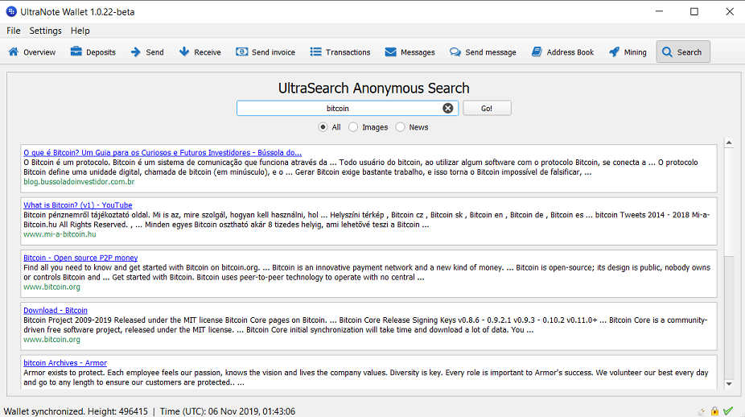The height and width of the screenshot is (417, 745).
Task: Click the results scrollbar up arrow
Action: (x=729, y=142)
